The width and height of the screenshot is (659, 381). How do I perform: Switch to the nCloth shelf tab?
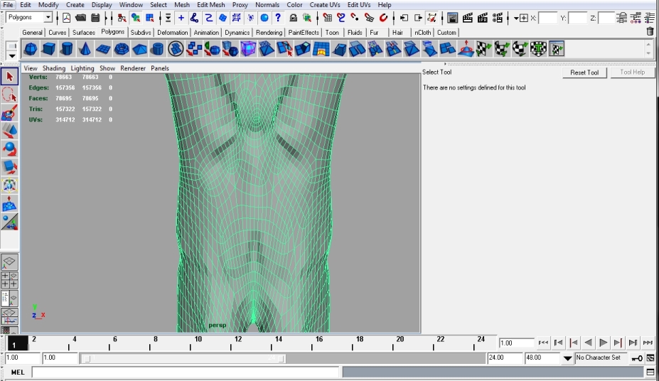(x=422, y=33)
